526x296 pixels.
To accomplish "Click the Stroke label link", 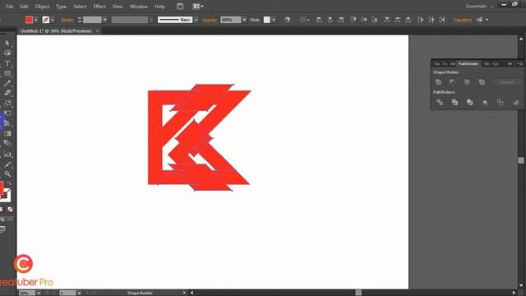I will (x=67, y=20).
